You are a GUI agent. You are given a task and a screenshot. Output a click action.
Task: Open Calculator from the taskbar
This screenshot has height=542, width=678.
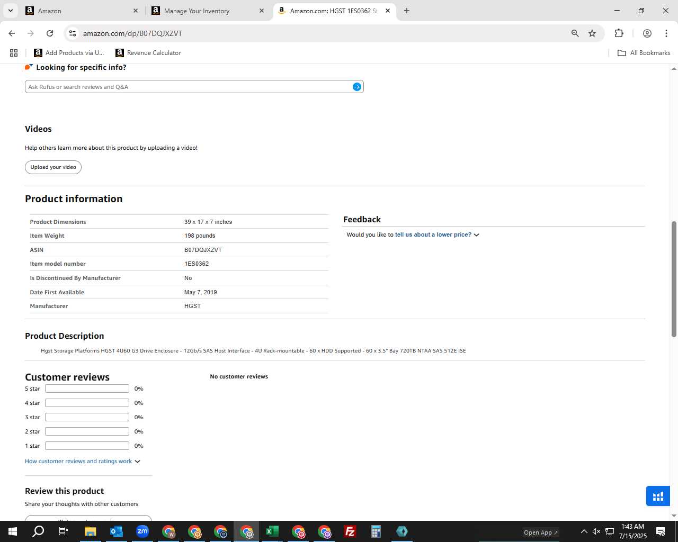pos(376,531)
